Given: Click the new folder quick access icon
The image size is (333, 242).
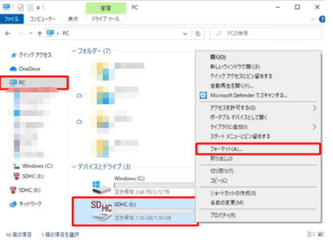Looking at the screenshot, I should (x=30, y=7).
